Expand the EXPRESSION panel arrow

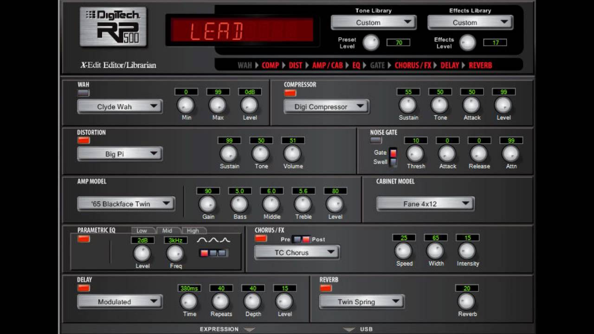point(249,329)
